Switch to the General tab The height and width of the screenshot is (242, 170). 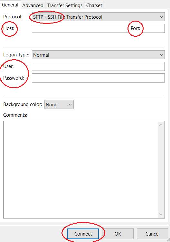coord(10,5)
